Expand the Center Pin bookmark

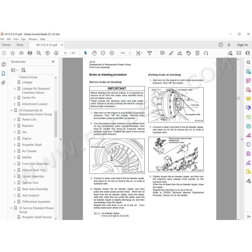click(14, 98)
